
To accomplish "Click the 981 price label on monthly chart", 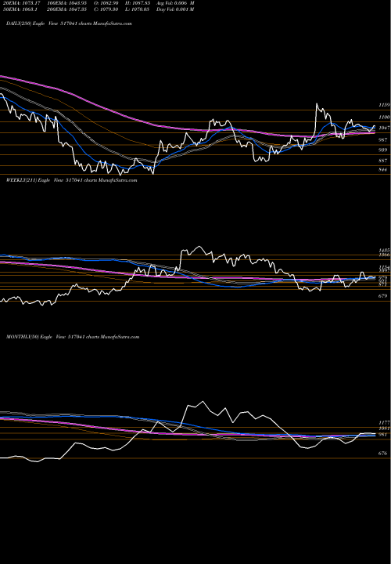I will [x=383, y=435].
